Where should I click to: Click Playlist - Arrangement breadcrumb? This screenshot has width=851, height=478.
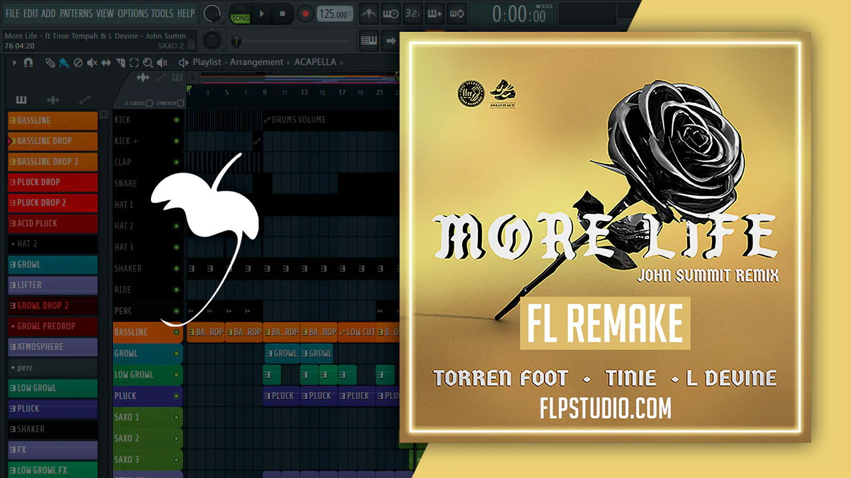[x=238, y=62]
